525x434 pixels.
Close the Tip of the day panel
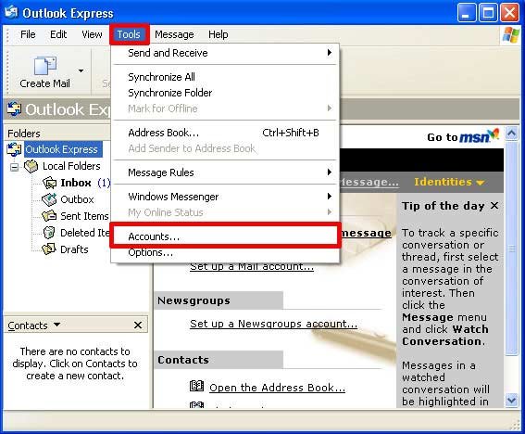[494, 206]
